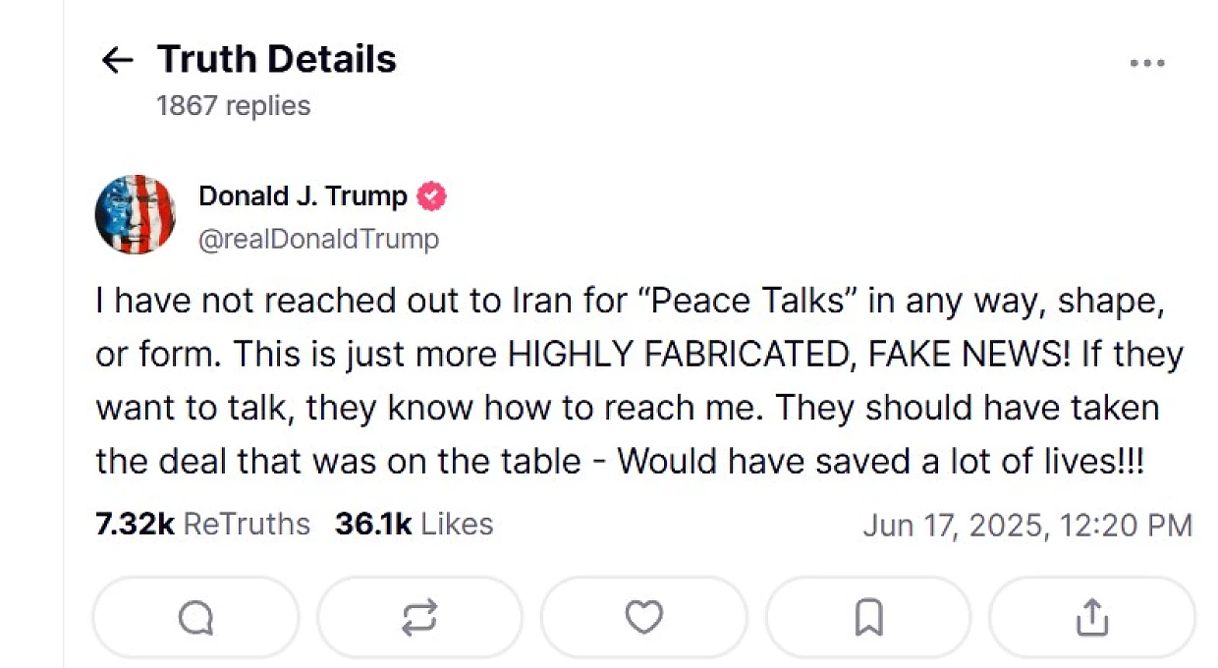Screen dimensions: 1218x668
Task: Click the Jun 17, 2025 timestamp
Action: 1027,525
